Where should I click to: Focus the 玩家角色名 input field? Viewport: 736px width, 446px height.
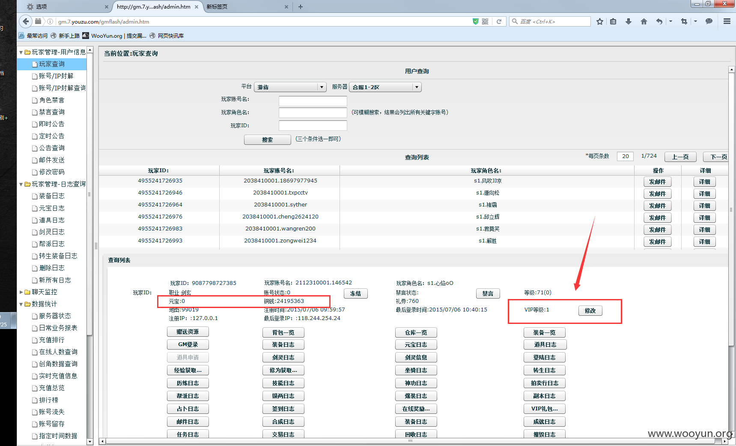click(x=313, y=113)
